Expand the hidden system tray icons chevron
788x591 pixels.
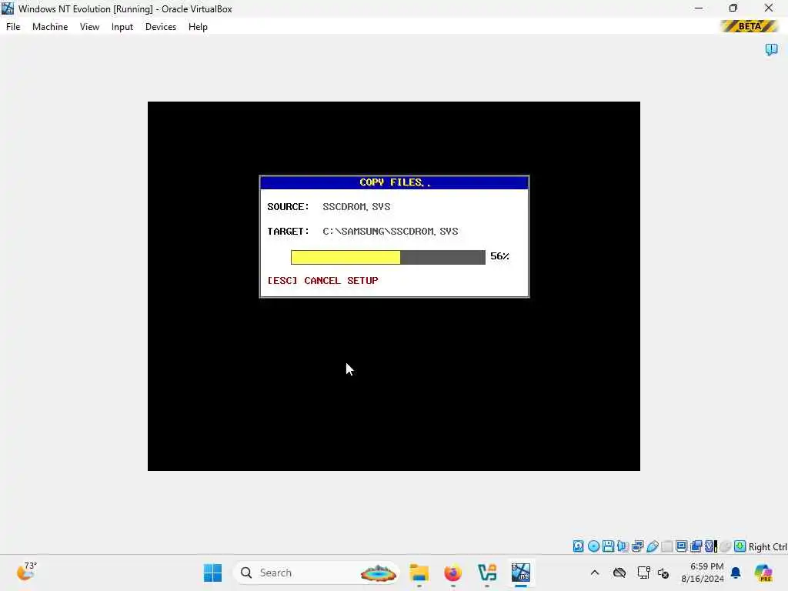point(595,573)
